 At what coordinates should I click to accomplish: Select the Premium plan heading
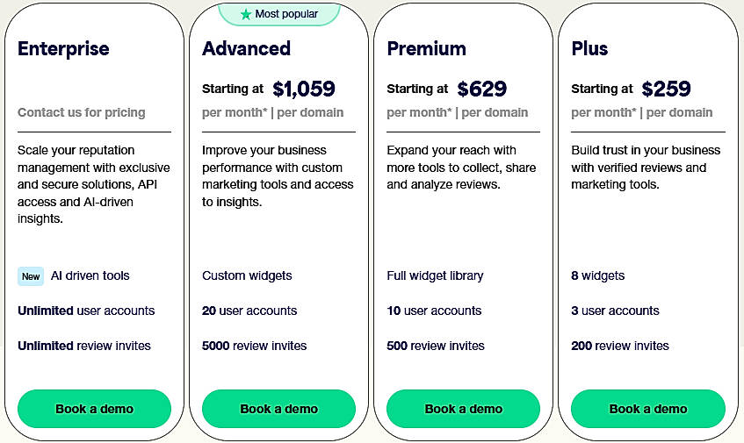click(x=426, y=48)
